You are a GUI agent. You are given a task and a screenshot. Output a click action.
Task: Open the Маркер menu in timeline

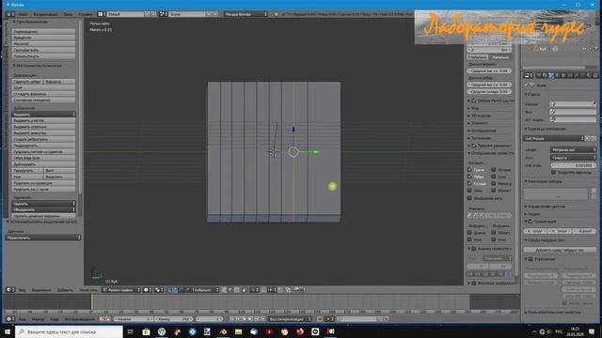(38, 319)
